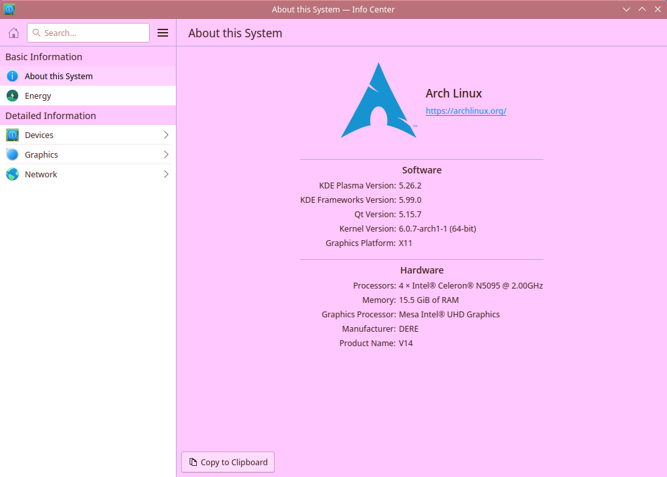
Task: Open the Graphics category
Action: click(x=88, y=154)
